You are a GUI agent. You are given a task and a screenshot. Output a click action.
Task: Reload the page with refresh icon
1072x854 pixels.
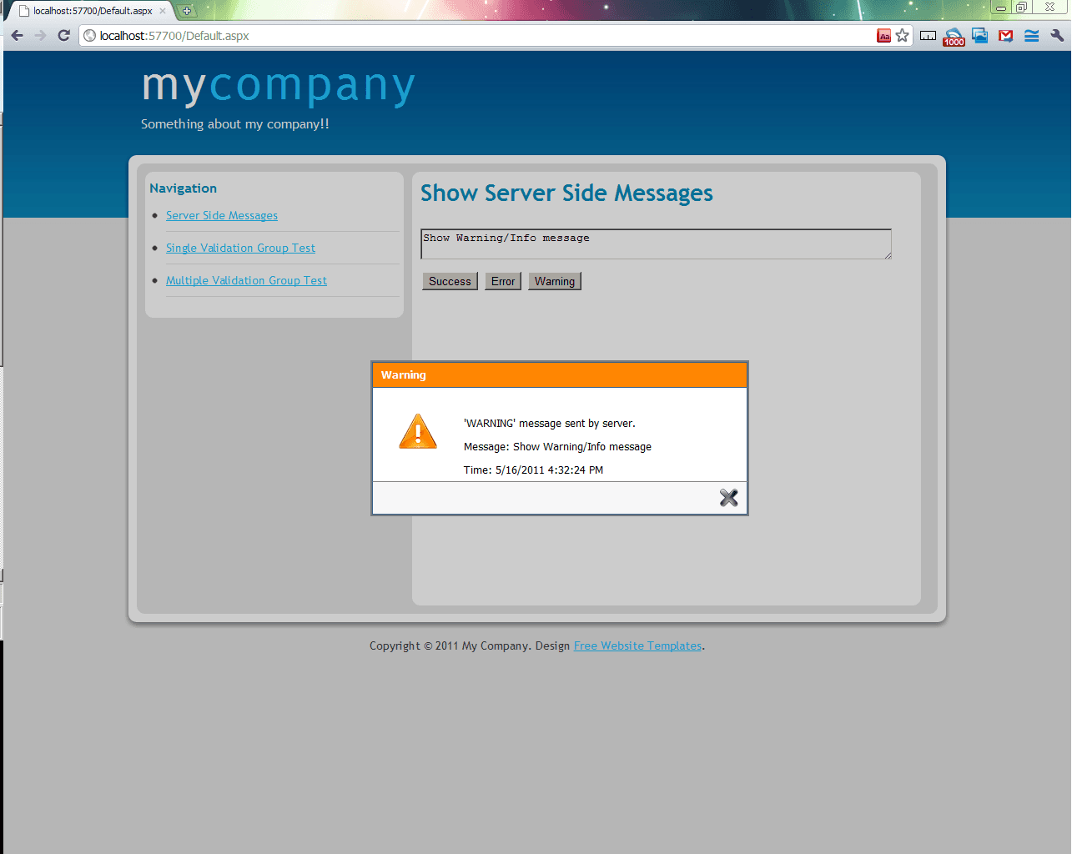point(63,35)
